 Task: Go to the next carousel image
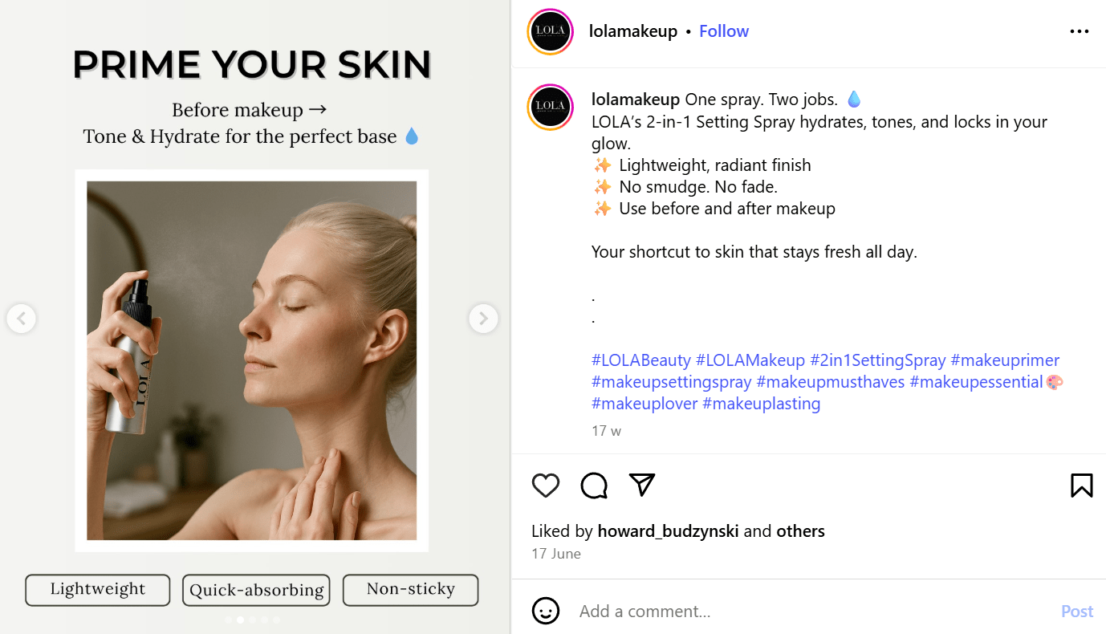click(x=483, y=319)
